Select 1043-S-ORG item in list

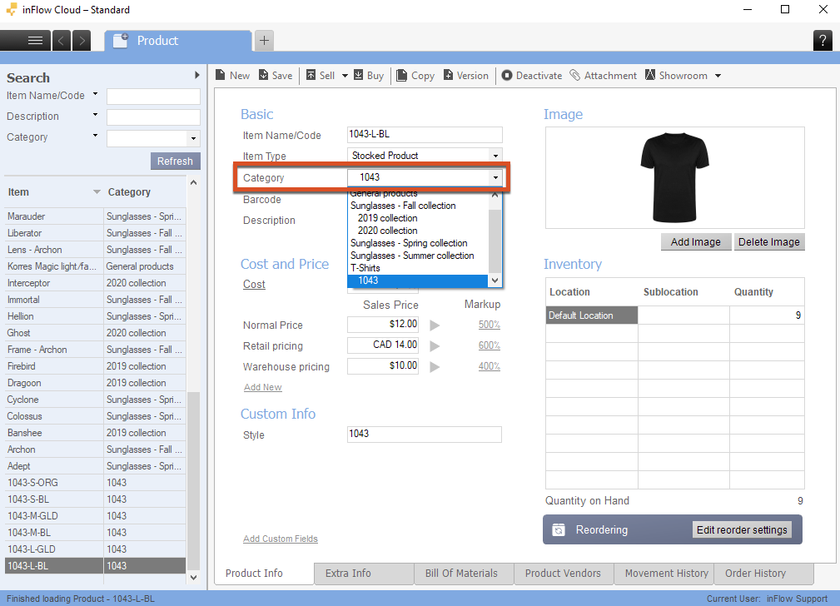[x=33, y=483]
